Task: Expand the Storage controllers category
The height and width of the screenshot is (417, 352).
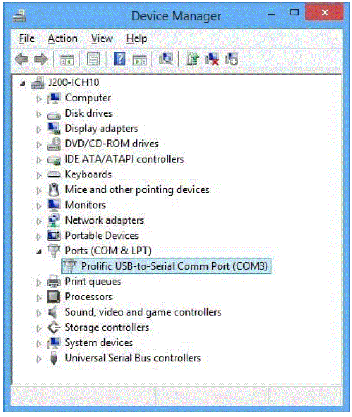Action: (x=39, y=328)
